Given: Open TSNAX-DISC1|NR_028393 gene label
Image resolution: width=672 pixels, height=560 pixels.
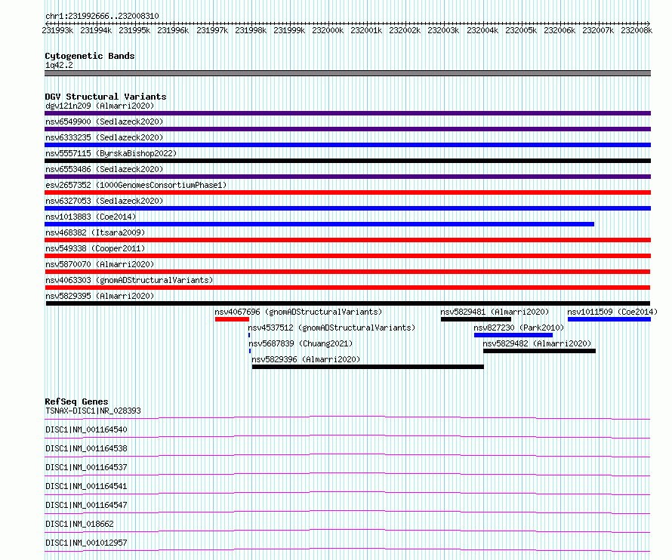Looking at the screenshot, I should coord(93,411).
